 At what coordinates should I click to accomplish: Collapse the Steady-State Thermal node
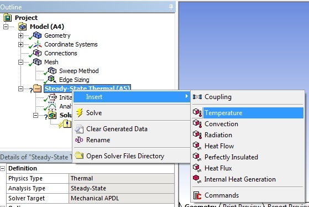coord(20,89)
